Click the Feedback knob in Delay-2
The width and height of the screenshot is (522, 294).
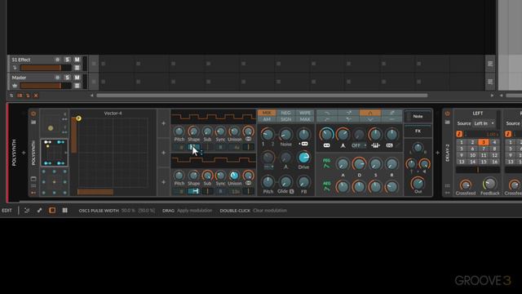(489, 184)
